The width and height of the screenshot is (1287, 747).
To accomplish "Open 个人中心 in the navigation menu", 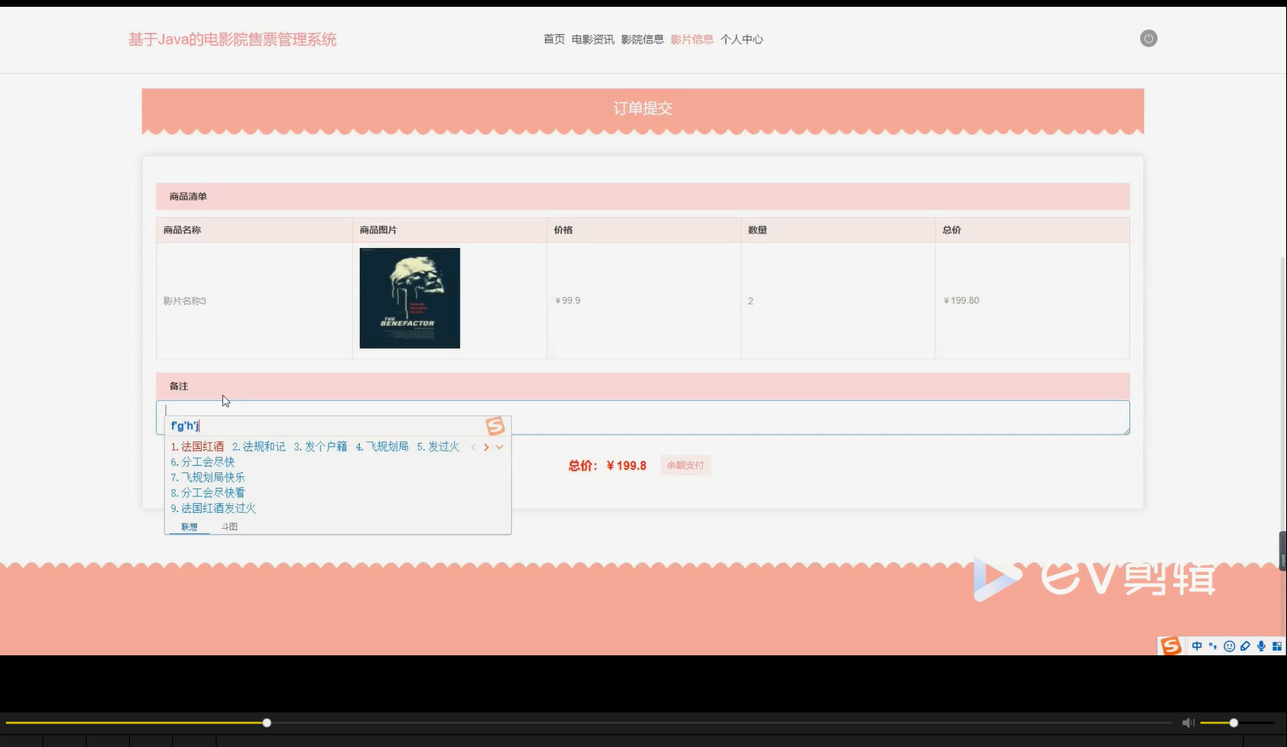I will click(x=742, y=39).
